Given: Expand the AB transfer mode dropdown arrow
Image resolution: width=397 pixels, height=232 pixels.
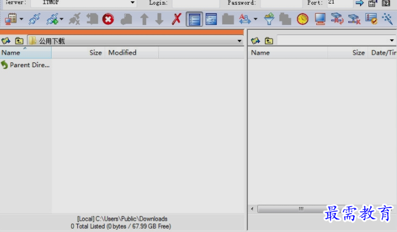Looking at the screenshot, I should [x=256, y=19].
